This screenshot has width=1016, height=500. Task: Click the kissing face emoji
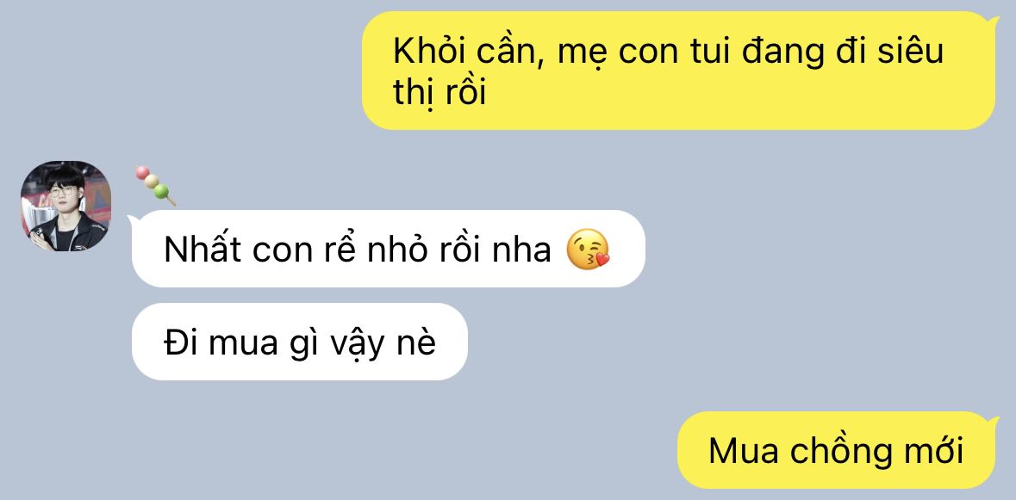[x=589, y=250]
